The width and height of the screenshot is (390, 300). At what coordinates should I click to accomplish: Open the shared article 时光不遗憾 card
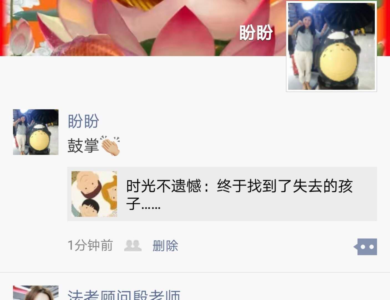[x=222, y=194]
